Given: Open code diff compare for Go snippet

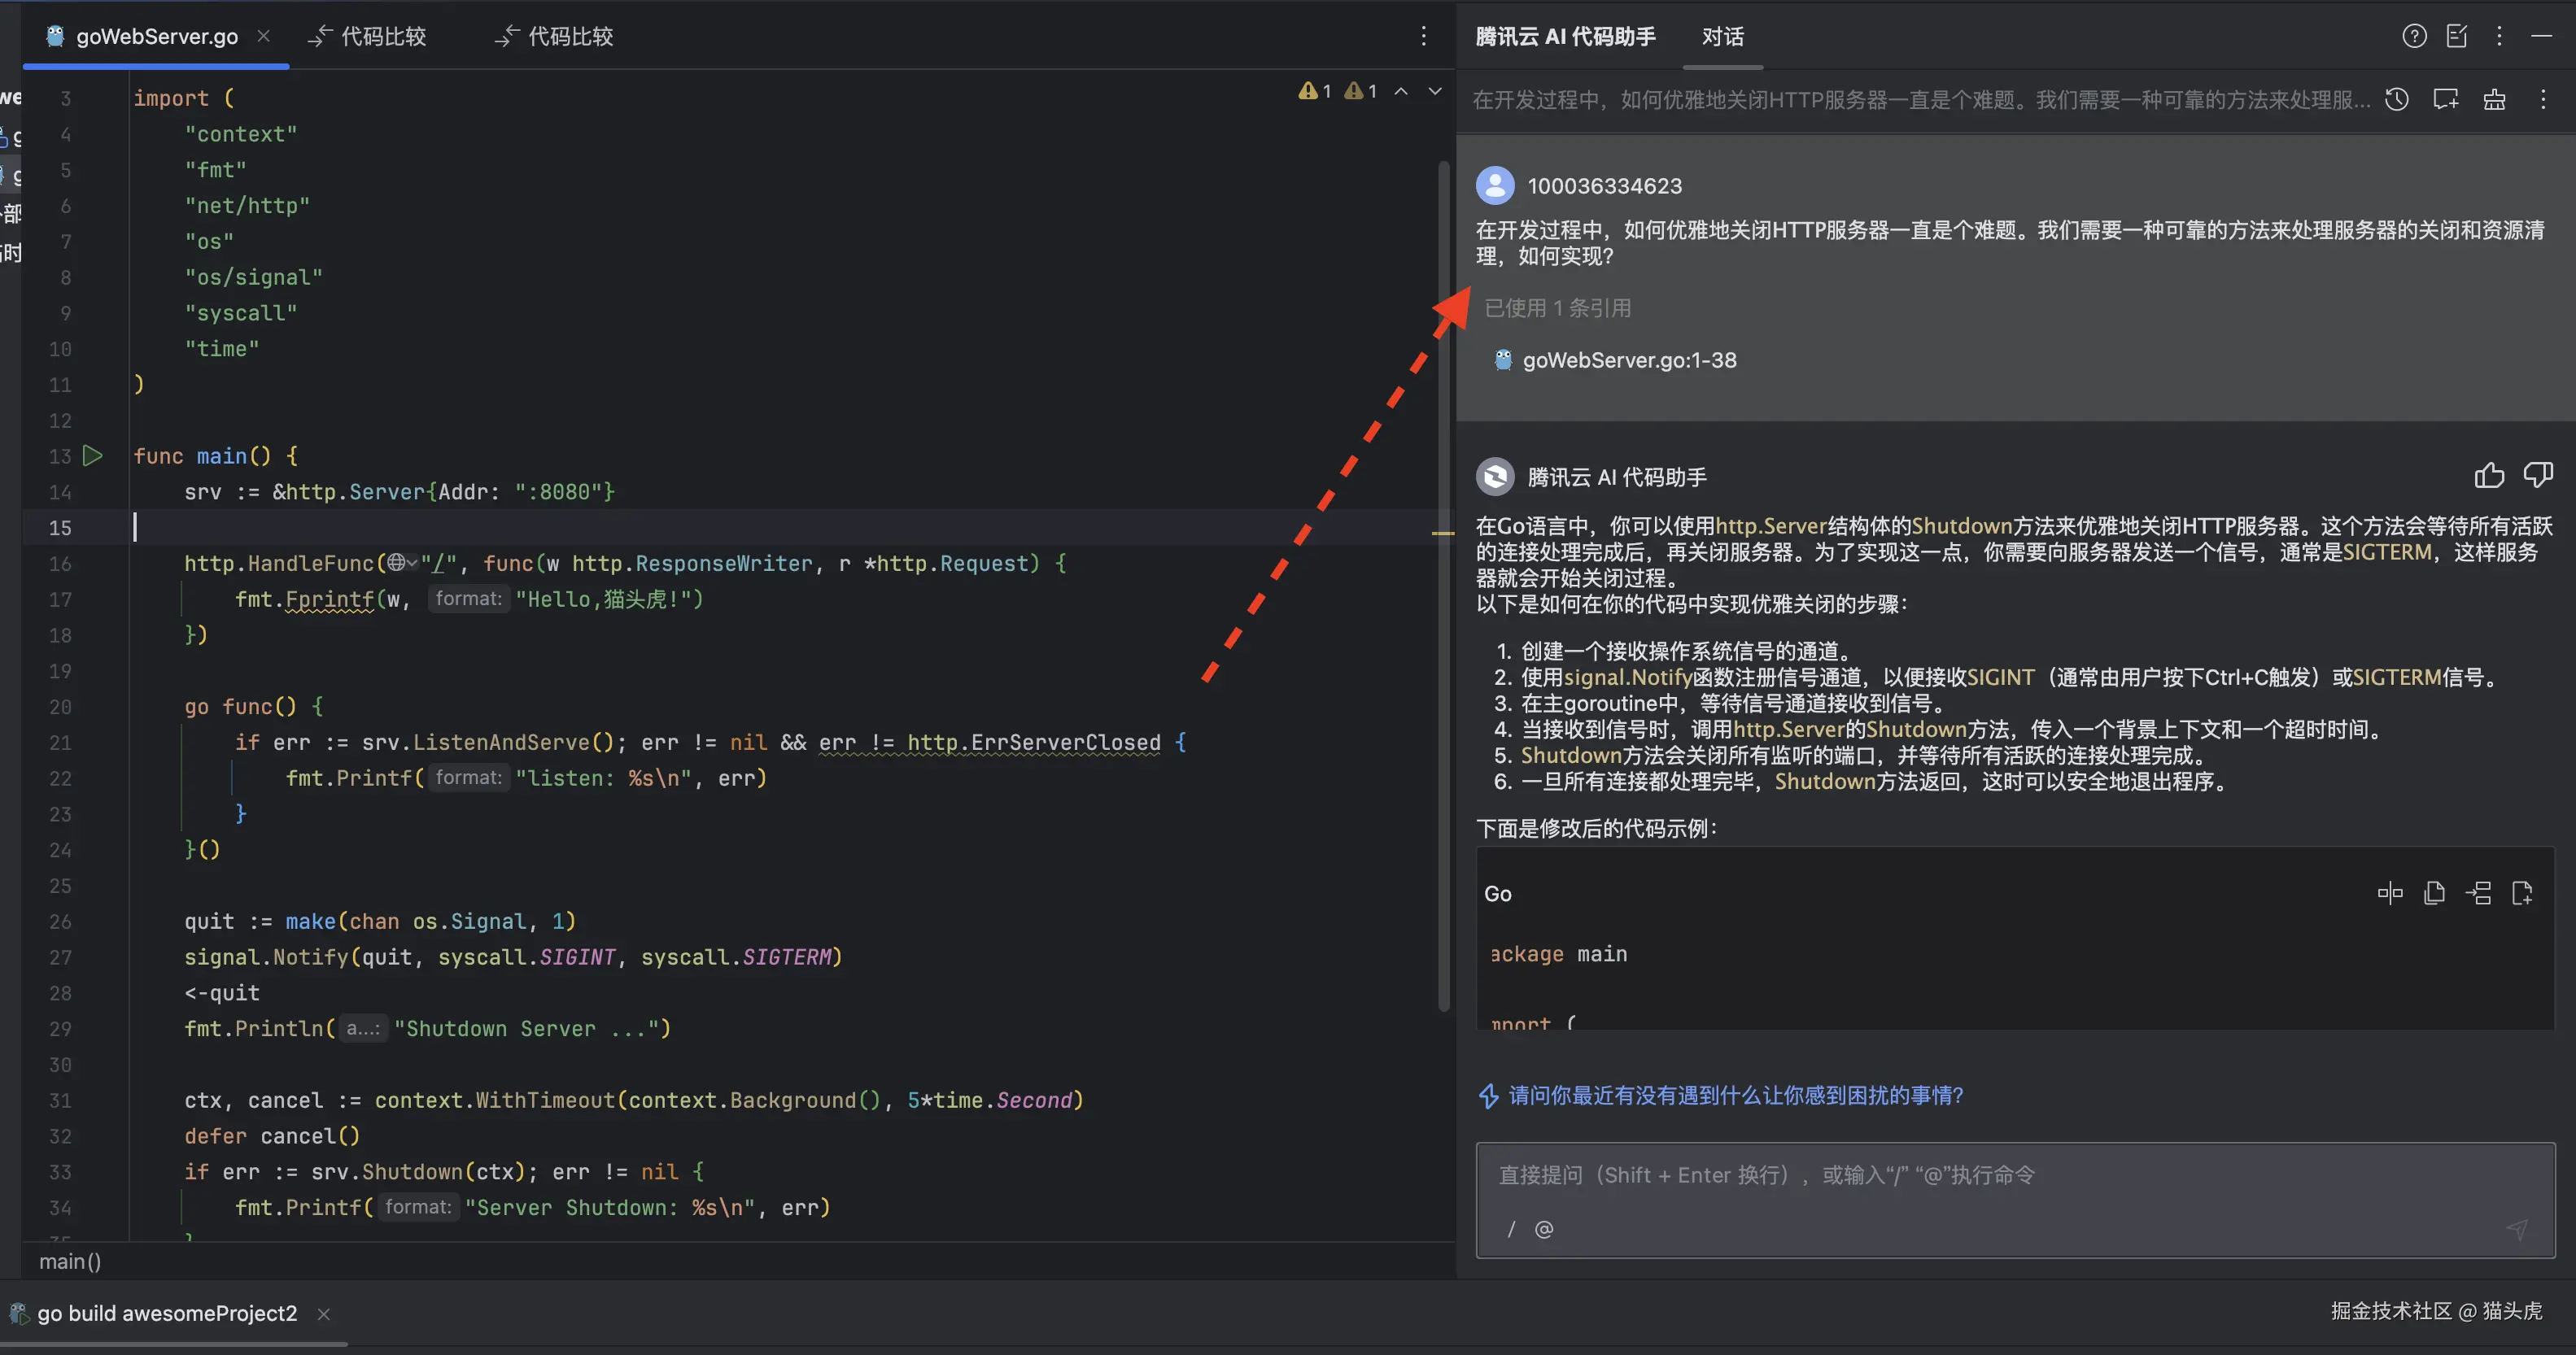Looking at the screenshot, I should 2390,892.
